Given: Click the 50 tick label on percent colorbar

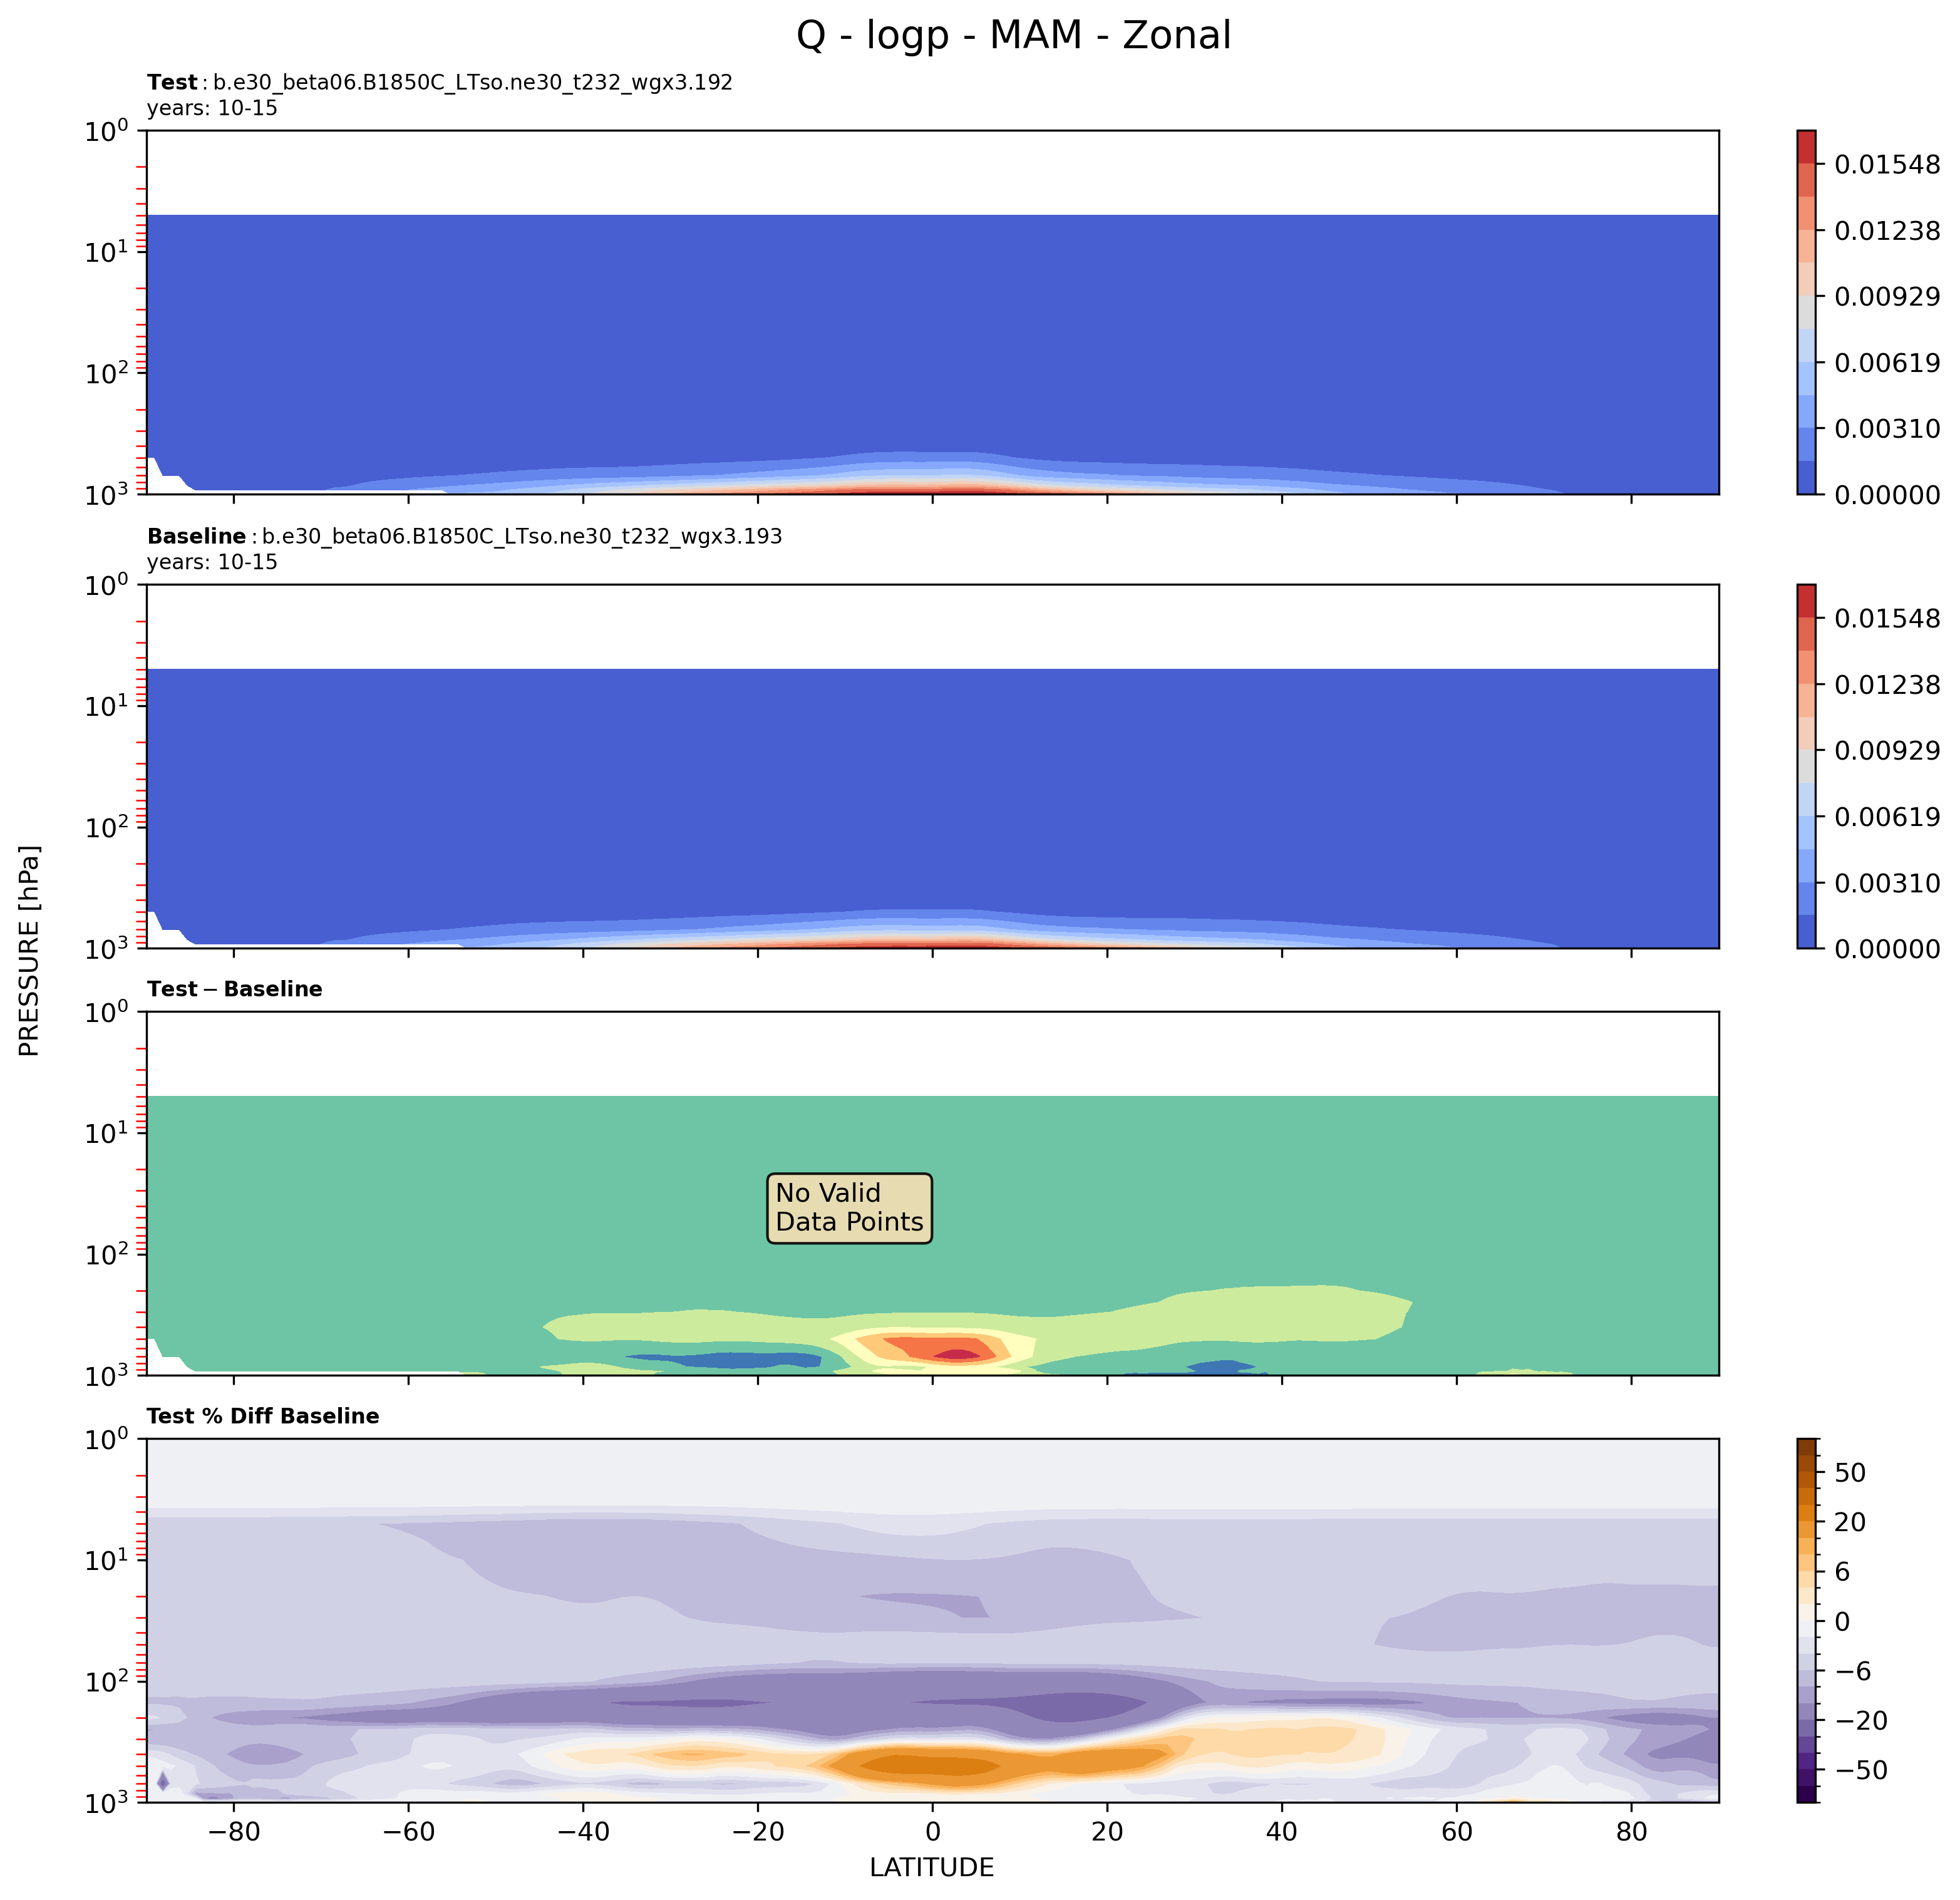Looking at the screenshot, I should pos(1851,1473).
